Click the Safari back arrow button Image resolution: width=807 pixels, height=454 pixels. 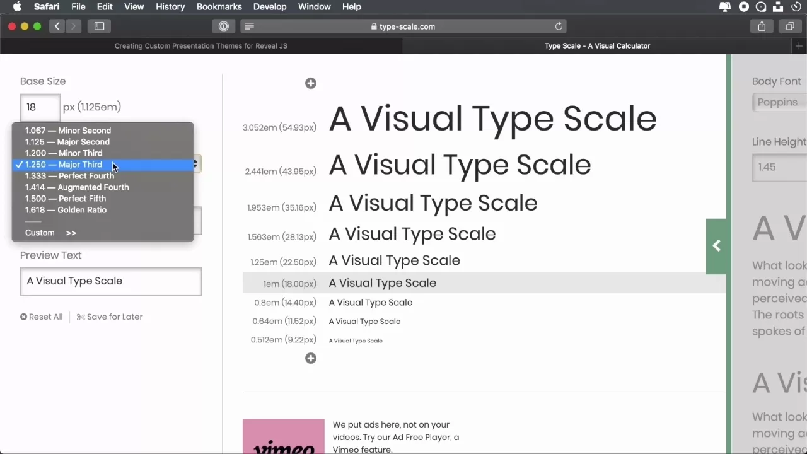point(57,26)
